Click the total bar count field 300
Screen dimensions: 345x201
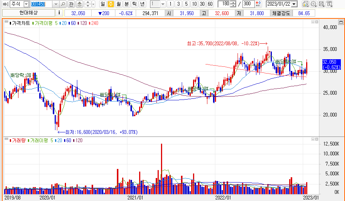[x=248, y=4]
